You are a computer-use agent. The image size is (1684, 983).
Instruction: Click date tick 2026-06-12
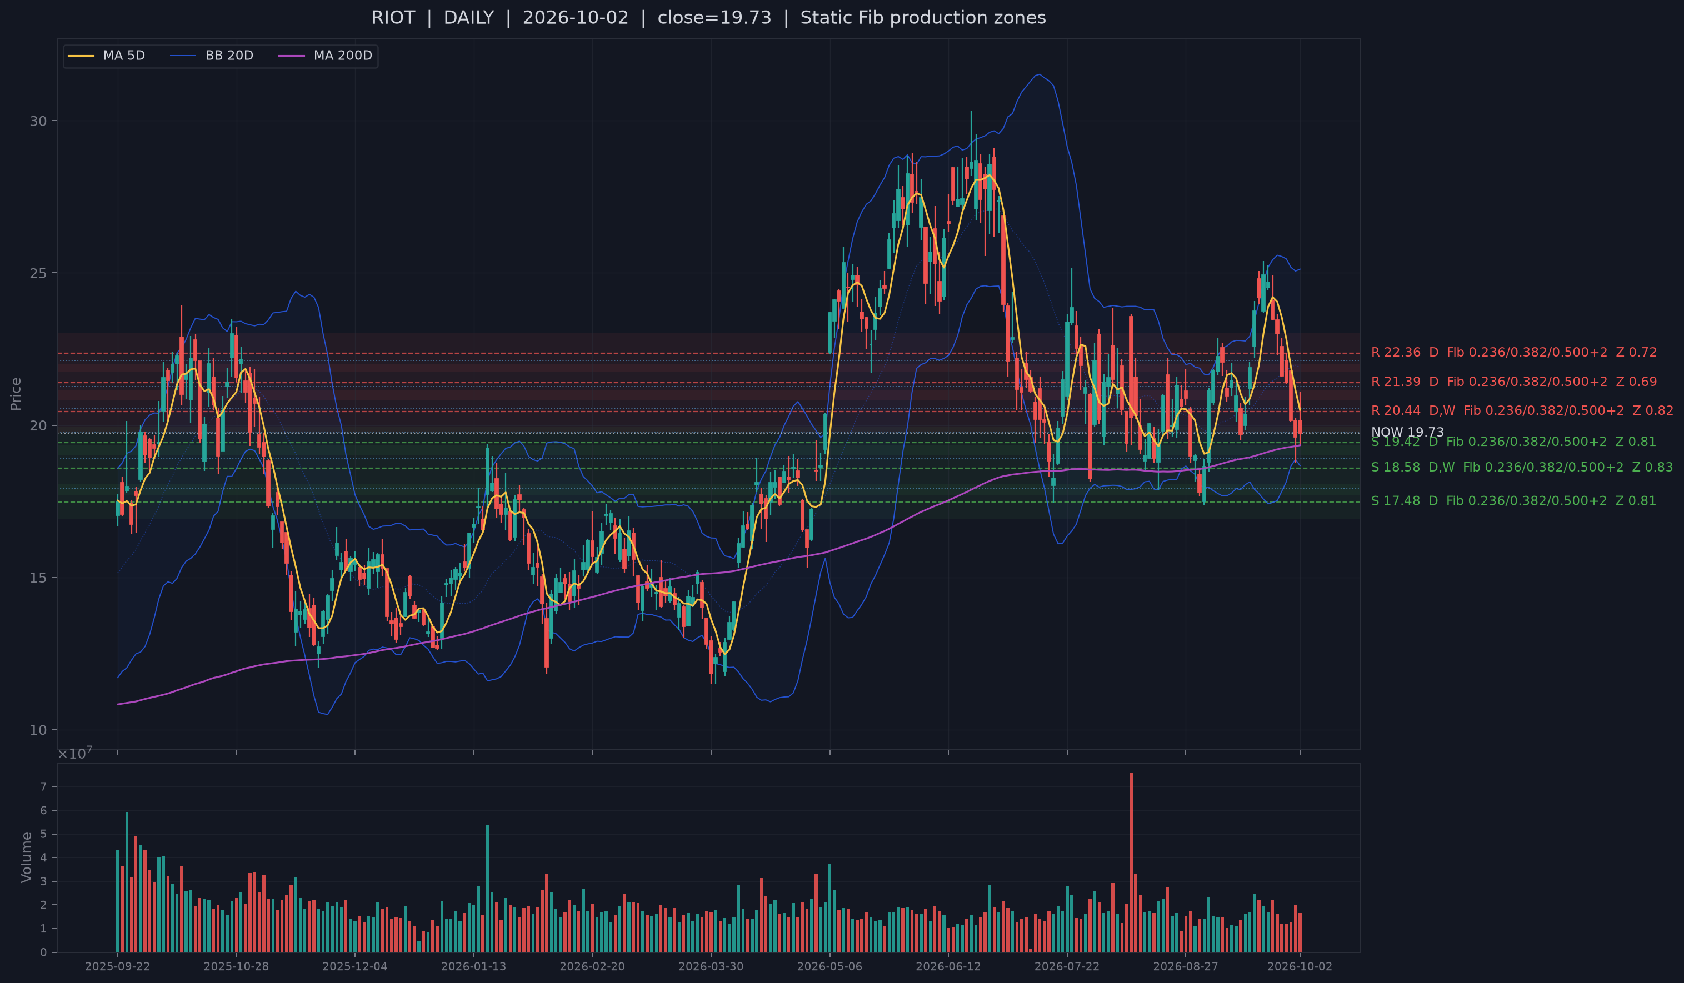948,966
